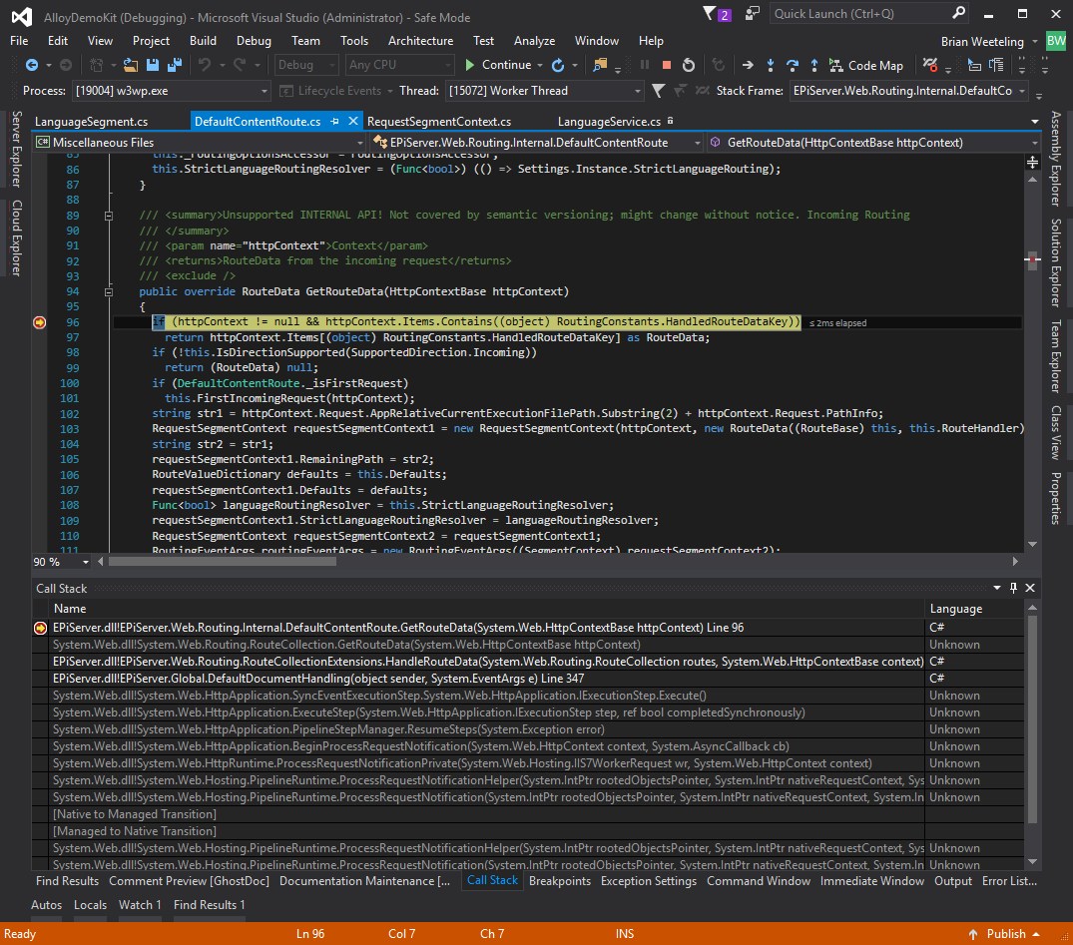Screen dimensions: 1073x945
Task: Click the editor split window handle
Action: coord(1033,163)
